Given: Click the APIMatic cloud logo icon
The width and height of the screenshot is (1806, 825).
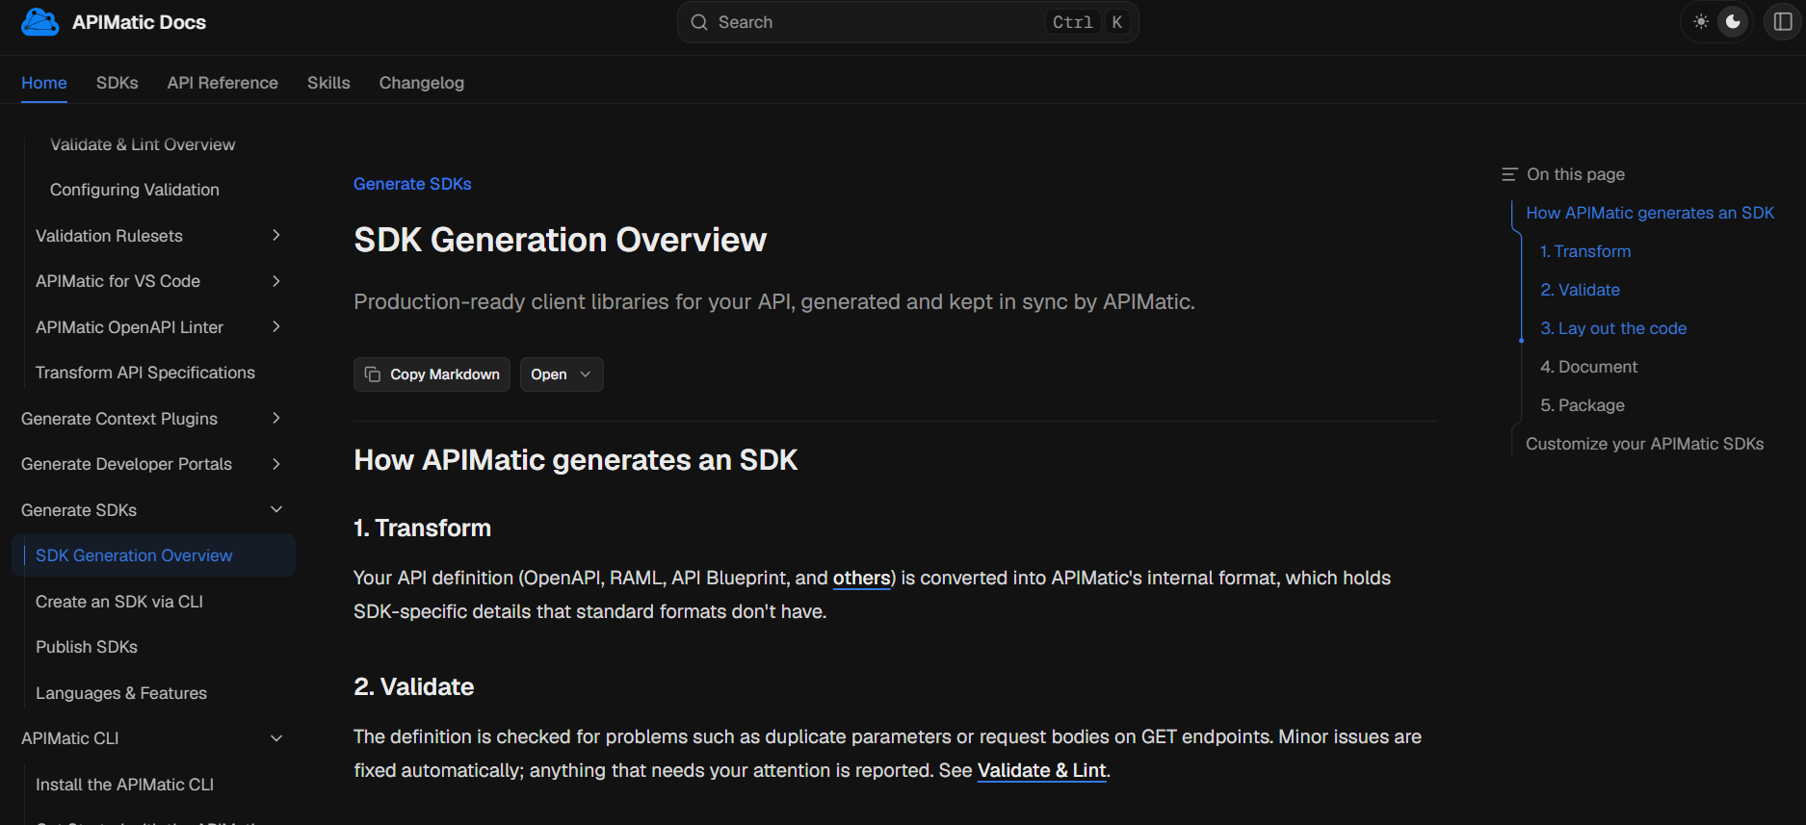Looking at the screenshot, I should tap(39, 22).
